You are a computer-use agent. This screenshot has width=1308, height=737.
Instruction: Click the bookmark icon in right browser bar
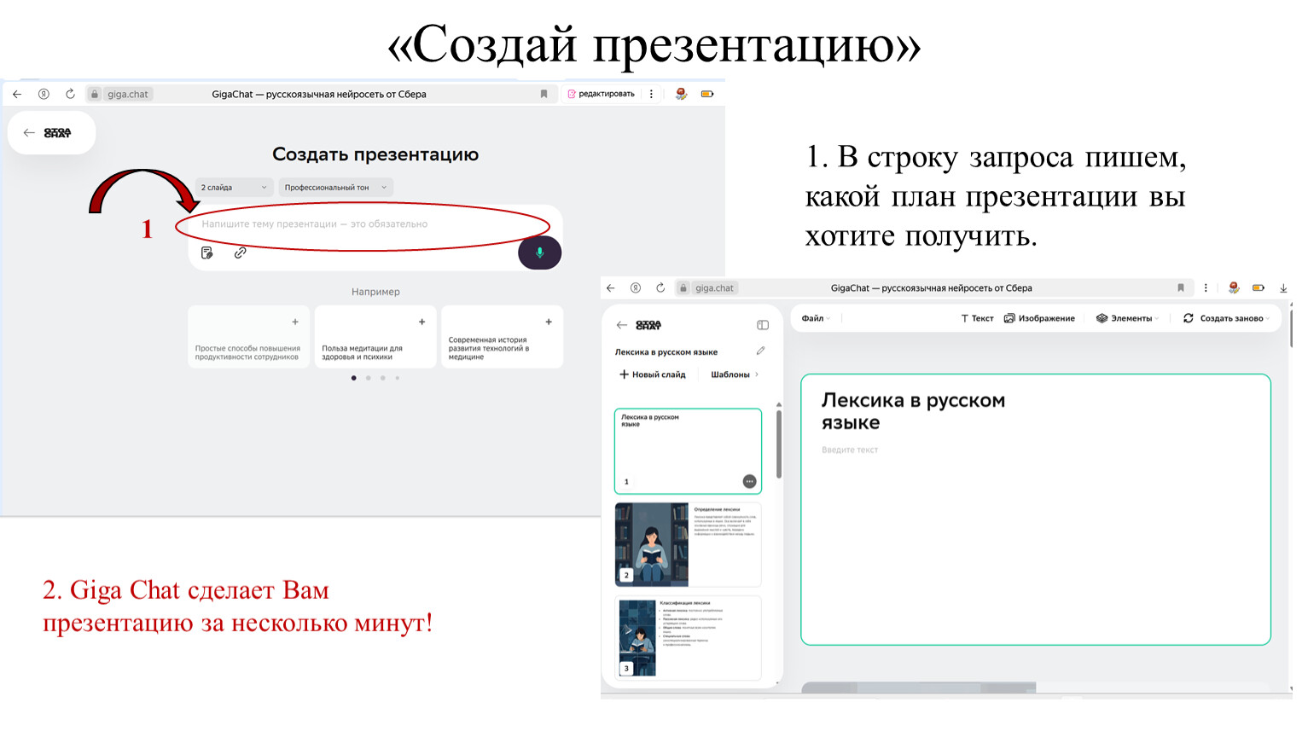click(x=1181, y=288)
